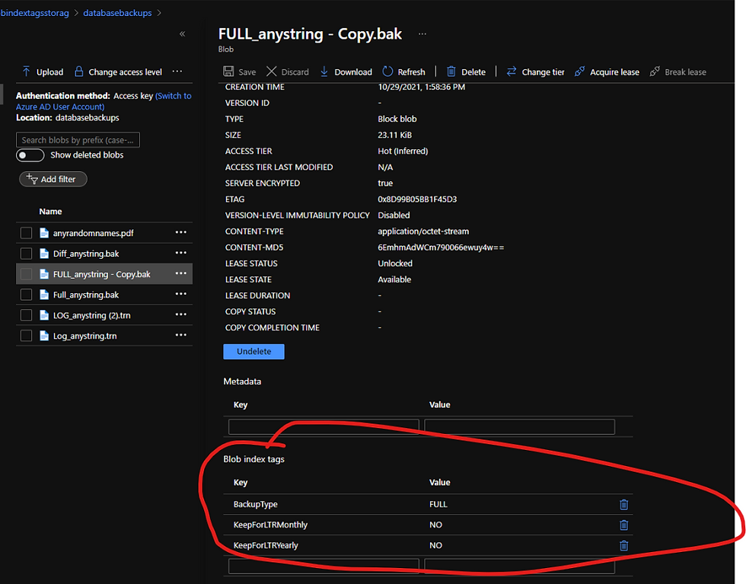
Task: Click the Change tier label
Action: coord(543,72)
